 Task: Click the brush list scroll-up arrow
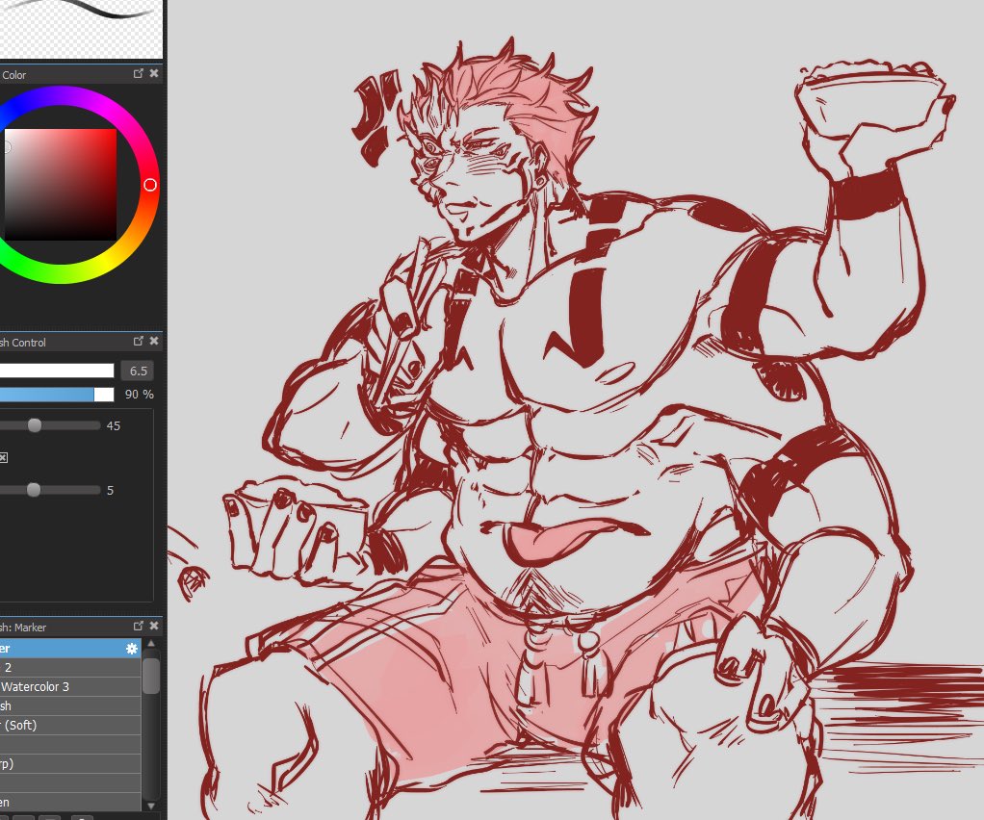tap(151, 644)
